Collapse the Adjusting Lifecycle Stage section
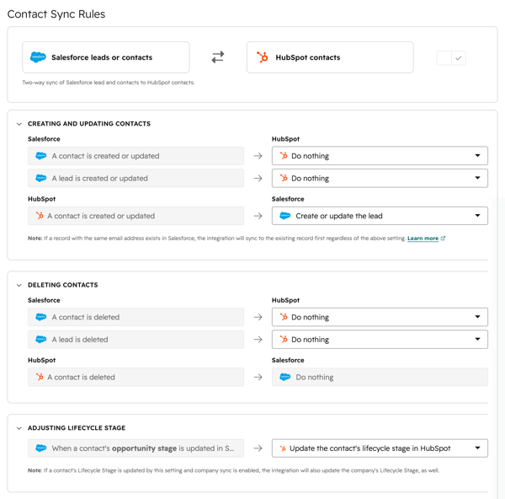505x499 pixels. click(19, 428)
